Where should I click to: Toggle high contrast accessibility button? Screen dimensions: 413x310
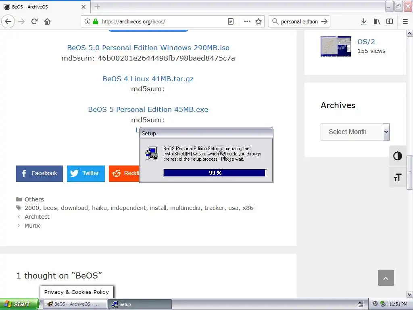[x=397, y=156]
